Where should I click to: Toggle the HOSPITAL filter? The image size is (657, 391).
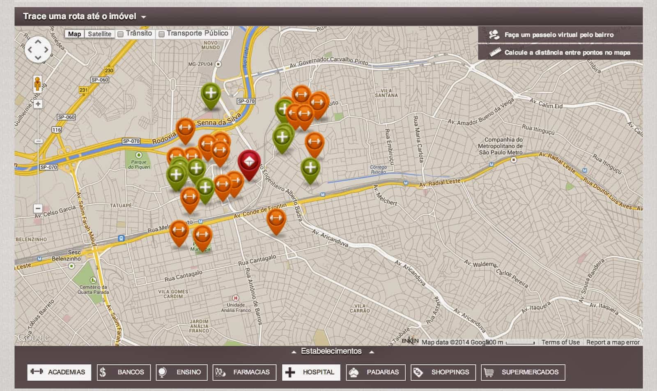(x=311, y=372)
